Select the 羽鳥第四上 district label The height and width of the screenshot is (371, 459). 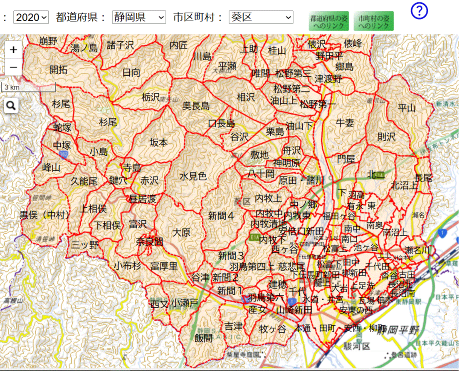pyautogui.click(x=252, y=266)
